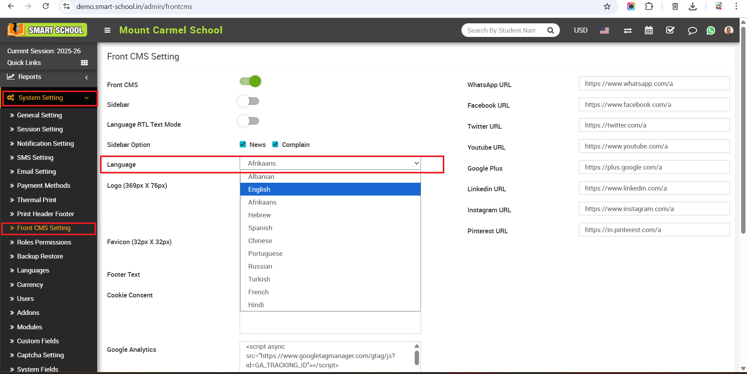Open Roles Permissions page
The image size is (747, 374).
(44, 242)
